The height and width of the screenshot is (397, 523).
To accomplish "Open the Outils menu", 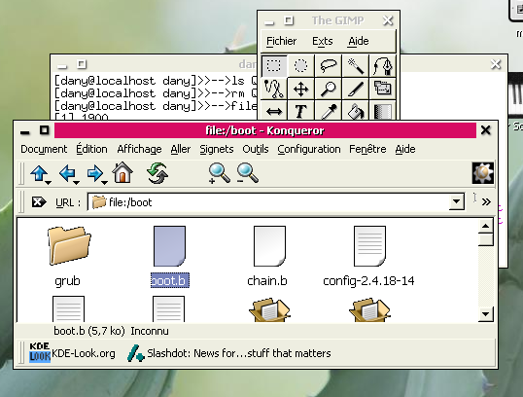I will pos(256,149).
